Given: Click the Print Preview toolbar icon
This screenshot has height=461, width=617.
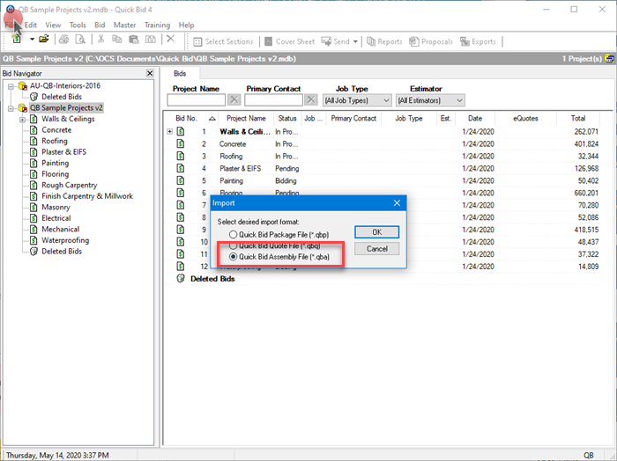Looking at the screenshot, I should point(80,40).
